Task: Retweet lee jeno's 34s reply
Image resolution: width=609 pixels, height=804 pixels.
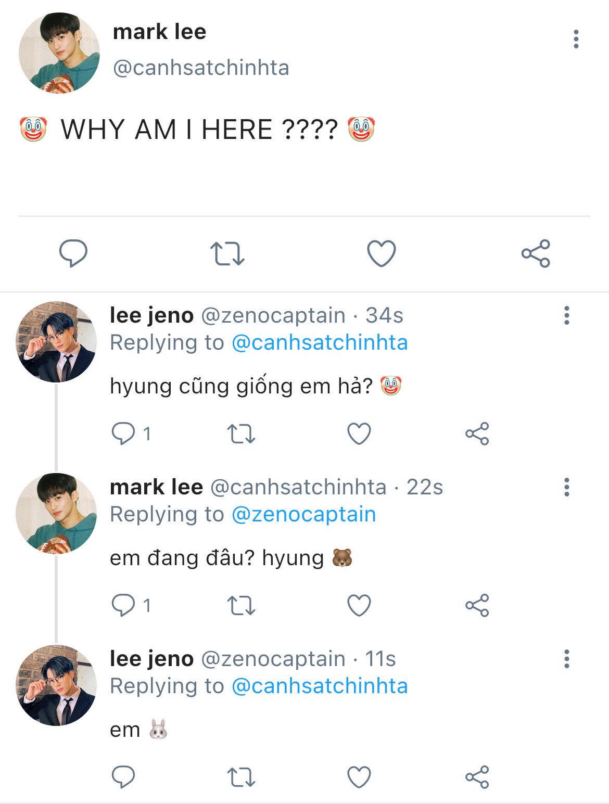Action: coord(242,433)
